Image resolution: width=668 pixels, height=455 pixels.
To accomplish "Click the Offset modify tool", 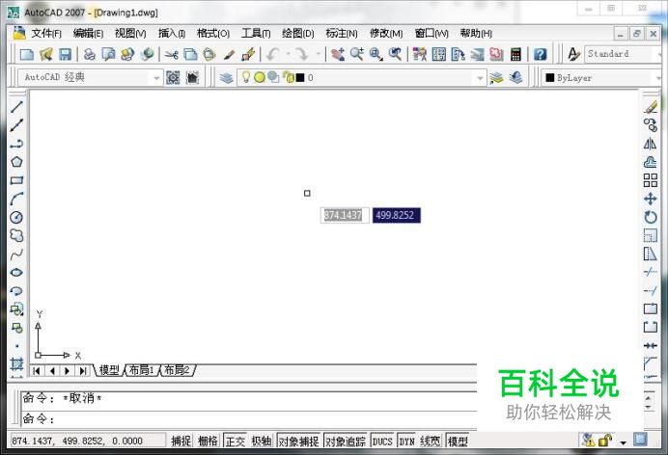I will point(650,162).
